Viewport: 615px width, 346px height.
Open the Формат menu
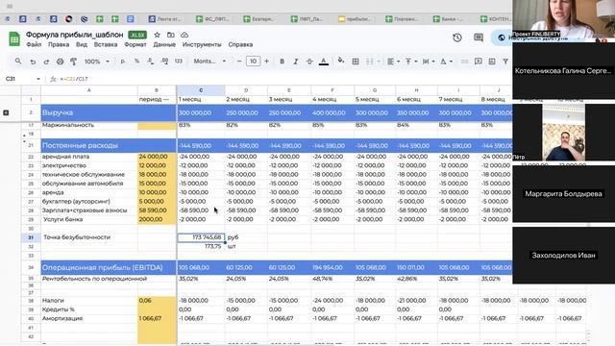coord(135,44)
